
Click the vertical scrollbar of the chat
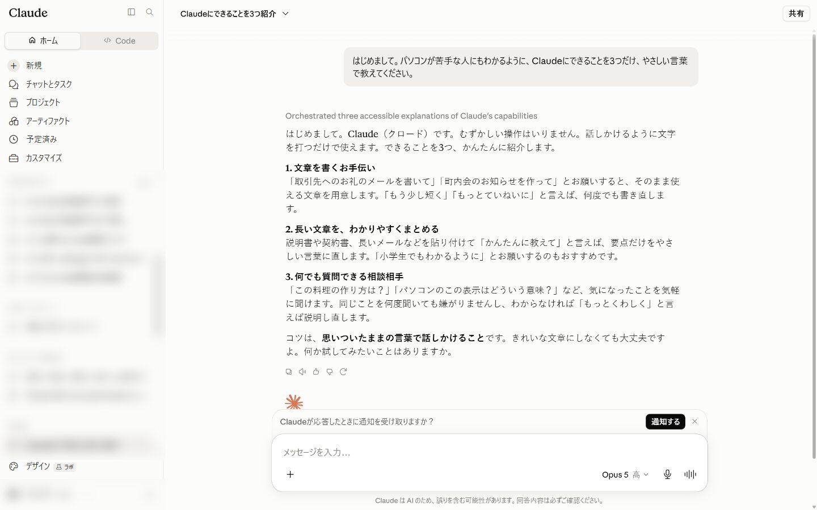pyautogui.click(x=814, y=246)
